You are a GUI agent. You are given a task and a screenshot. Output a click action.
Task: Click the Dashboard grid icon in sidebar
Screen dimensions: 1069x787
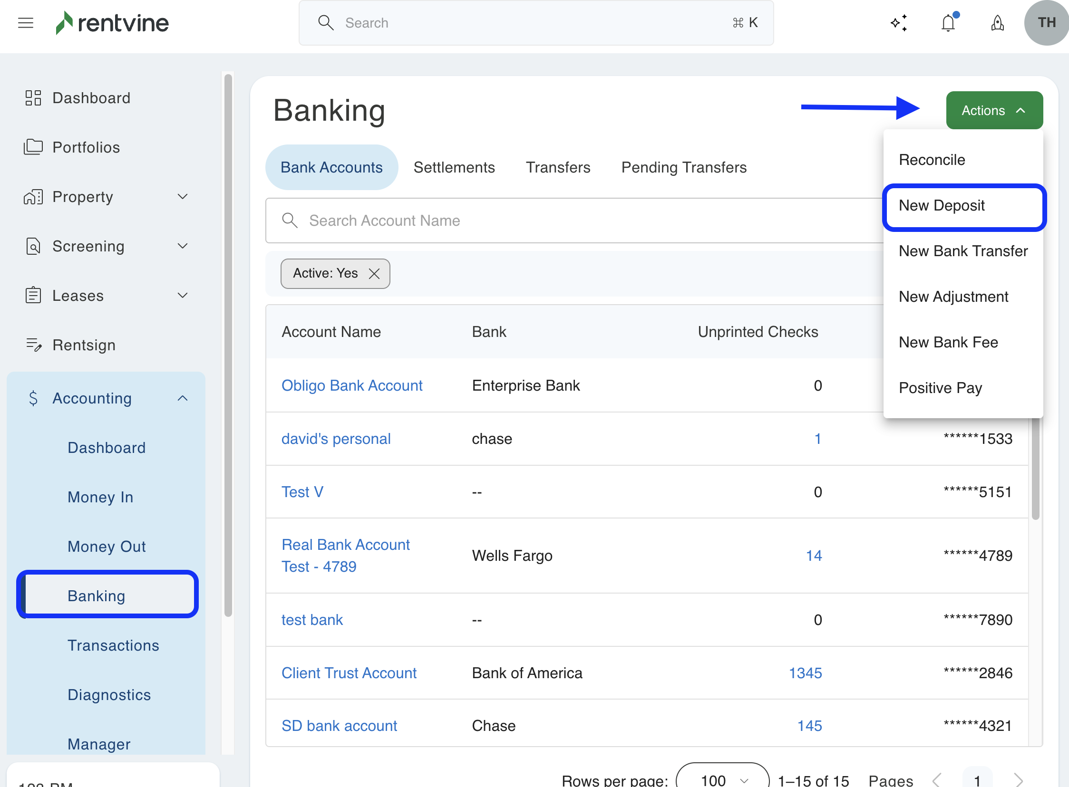(33, 97)
